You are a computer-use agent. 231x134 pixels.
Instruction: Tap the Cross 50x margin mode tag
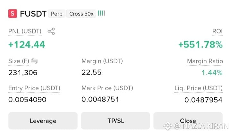81,14
